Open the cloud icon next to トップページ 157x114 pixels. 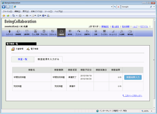pyautogui.click(x=18, y=33)
